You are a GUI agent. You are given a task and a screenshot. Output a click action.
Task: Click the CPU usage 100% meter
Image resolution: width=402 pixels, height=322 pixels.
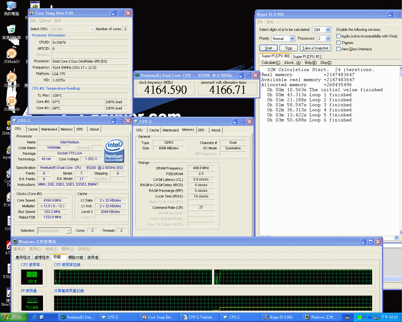coord(32,277)
